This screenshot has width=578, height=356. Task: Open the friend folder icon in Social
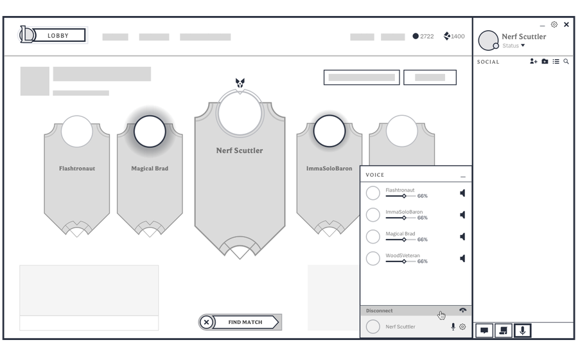point(545,62)
